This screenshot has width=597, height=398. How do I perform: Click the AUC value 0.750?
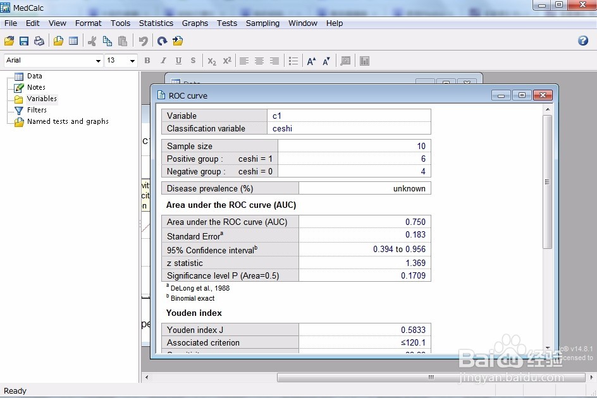(x=415, y=222)
